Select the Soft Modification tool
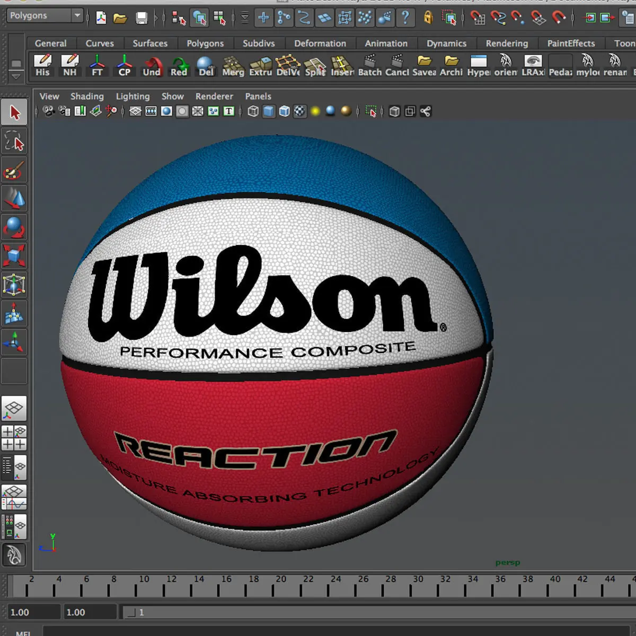This screenshot has width=636, height=636. (x=14, y=313)
